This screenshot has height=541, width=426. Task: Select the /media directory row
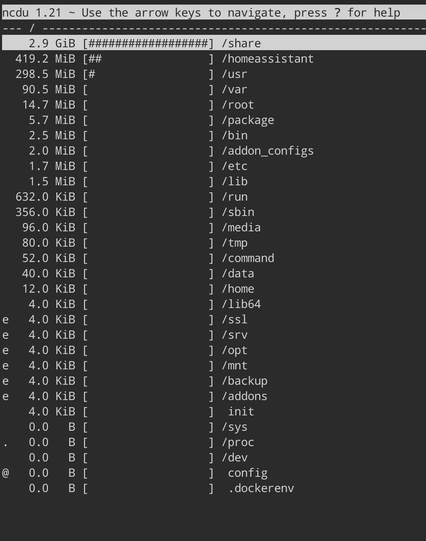coord(241,228)
